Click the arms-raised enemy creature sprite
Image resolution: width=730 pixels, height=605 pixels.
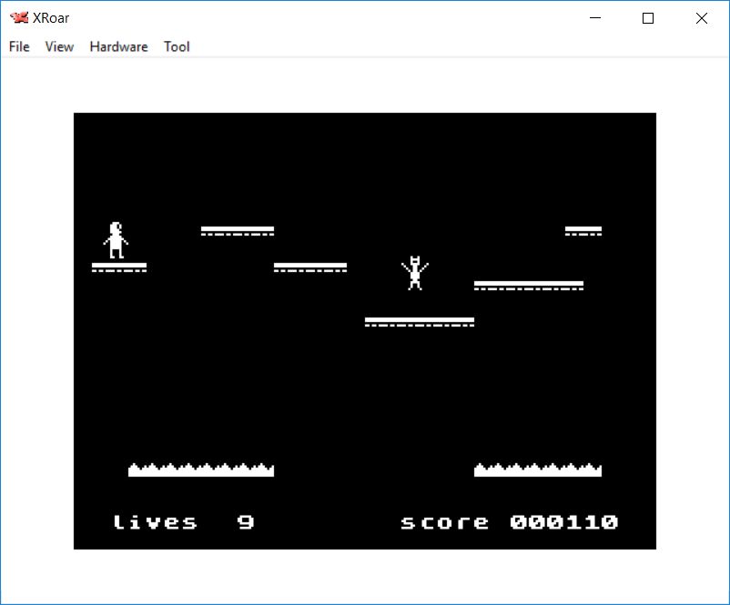tap(415, 273)
